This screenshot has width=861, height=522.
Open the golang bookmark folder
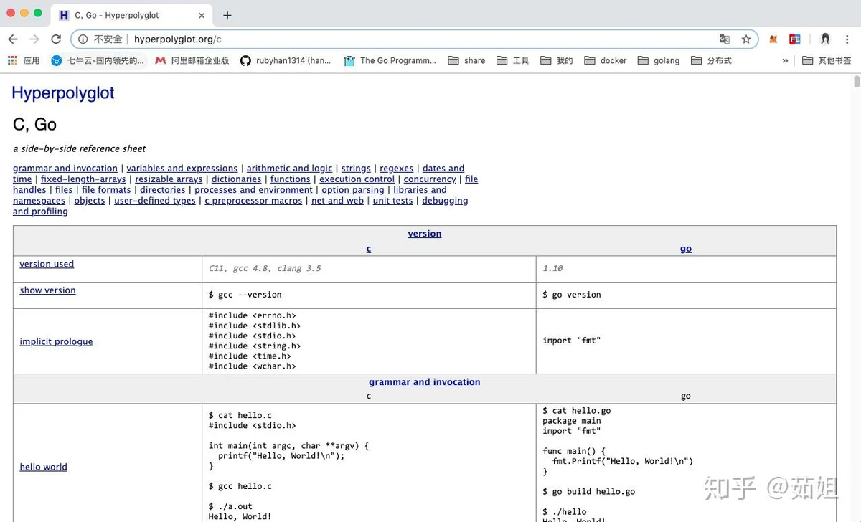tap(659, 61)
